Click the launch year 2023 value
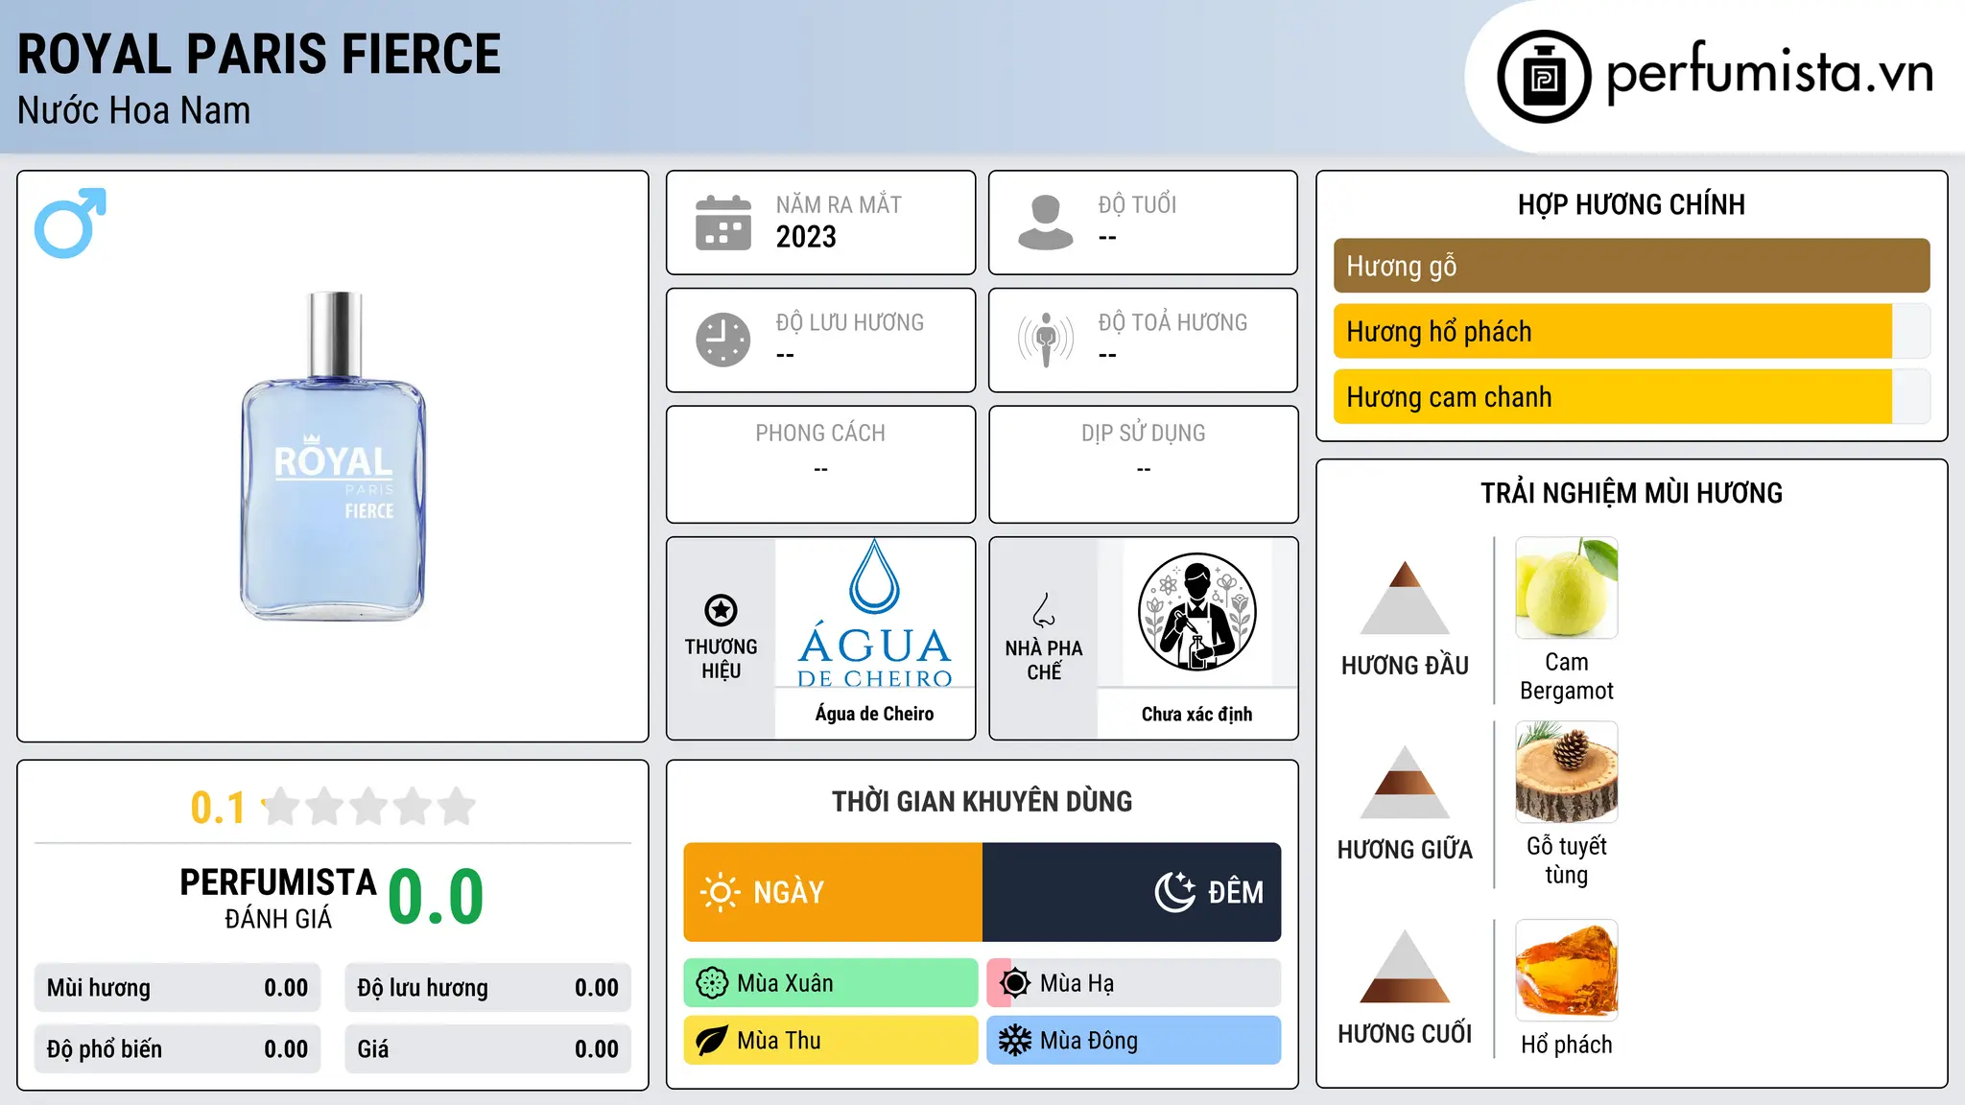This screenshot has height=1105, width=1965. click(806, 237)
